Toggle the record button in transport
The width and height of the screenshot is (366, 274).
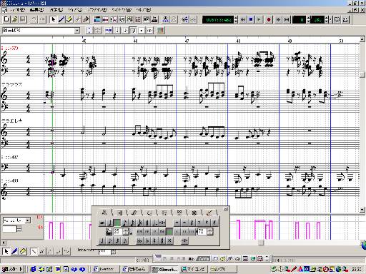pos(269,19)
